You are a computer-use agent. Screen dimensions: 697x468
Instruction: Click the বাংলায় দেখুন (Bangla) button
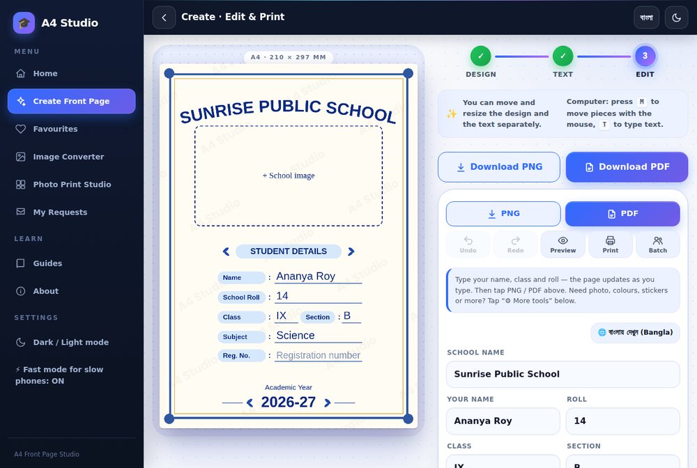(x=635, y=333)
